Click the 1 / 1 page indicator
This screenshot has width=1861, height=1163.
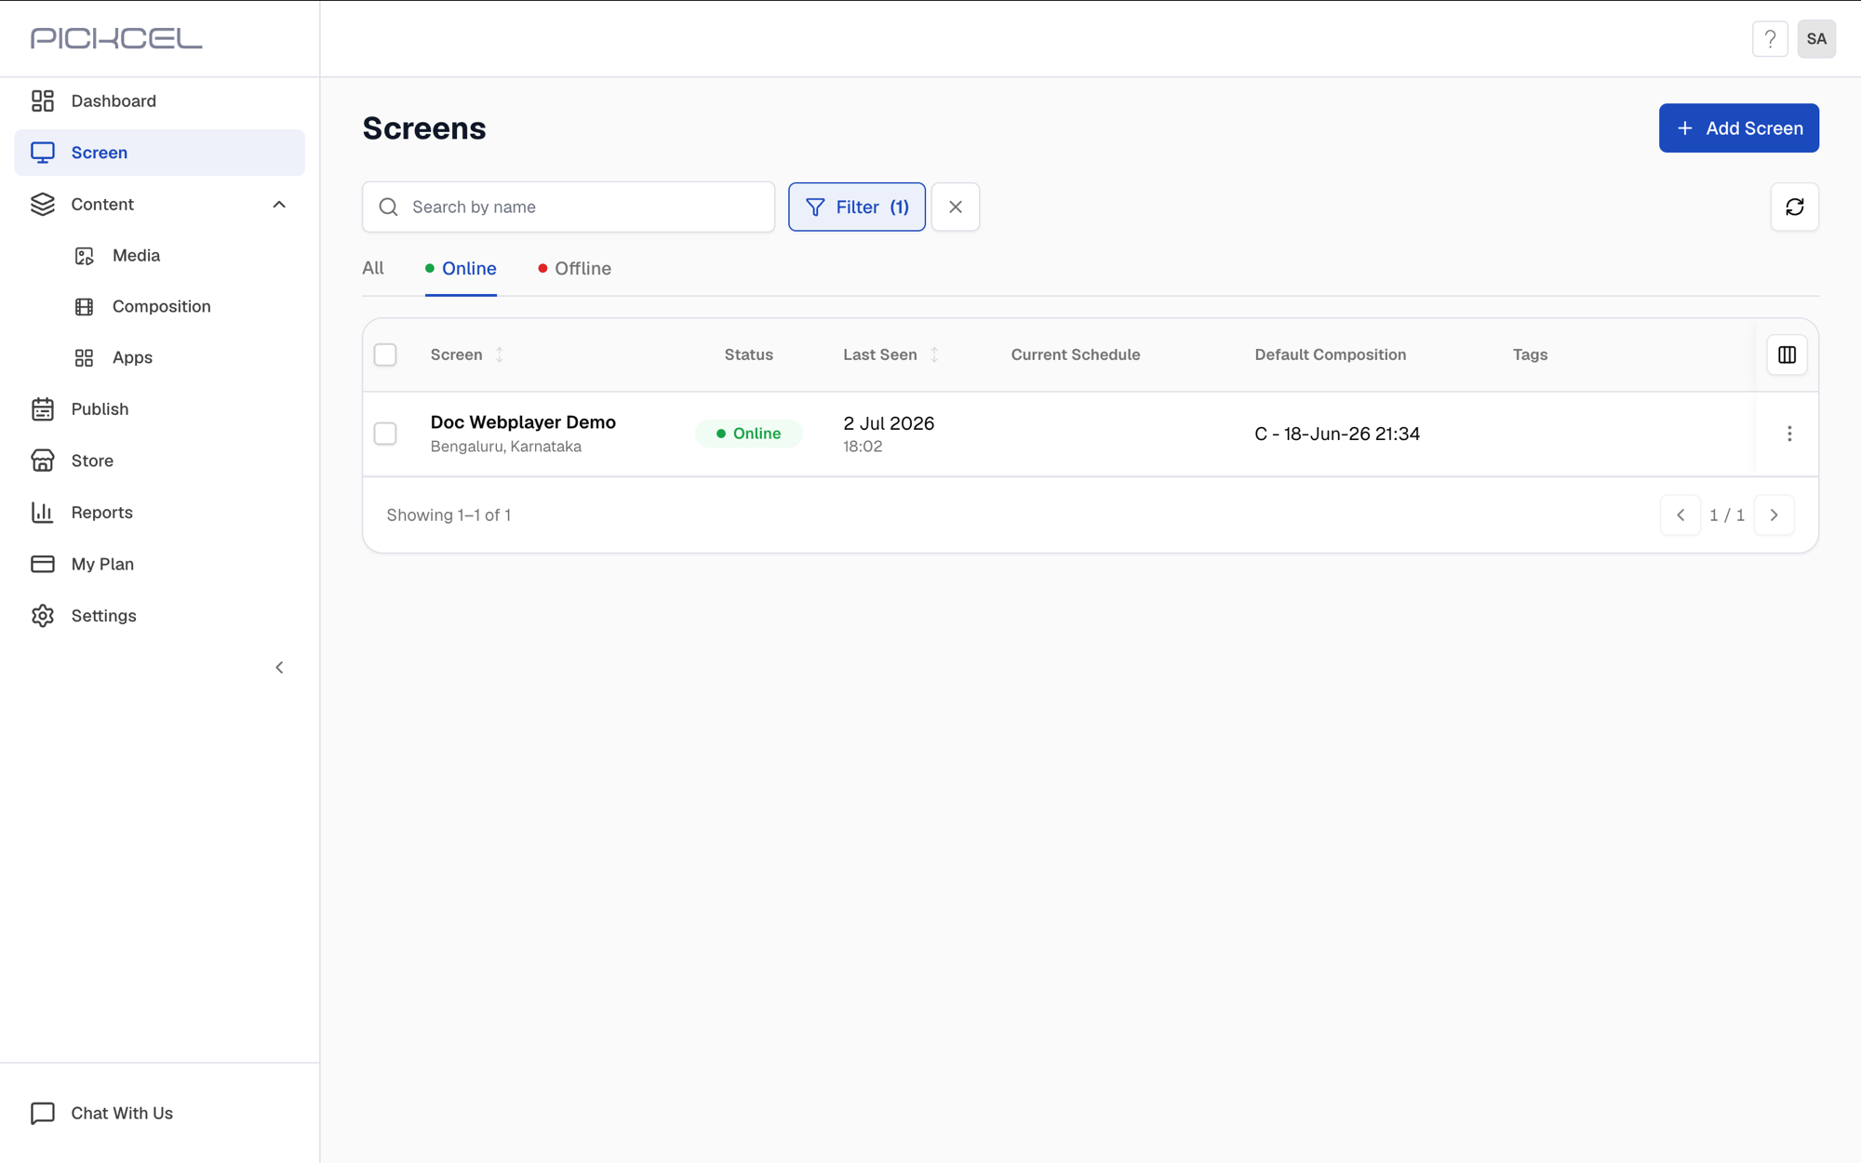click(1727, 515)
